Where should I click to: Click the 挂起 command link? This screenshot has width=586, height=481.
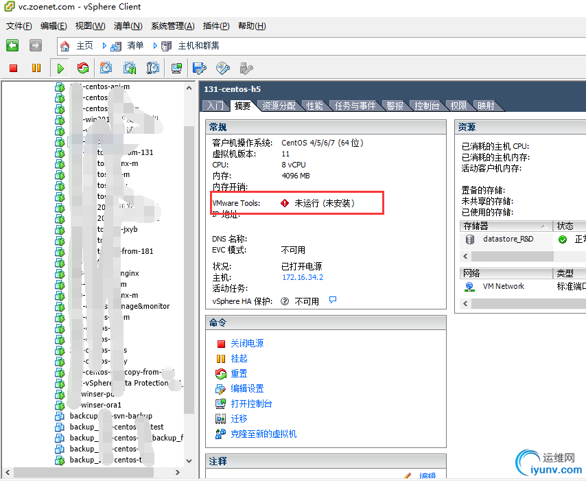(239, 359)
